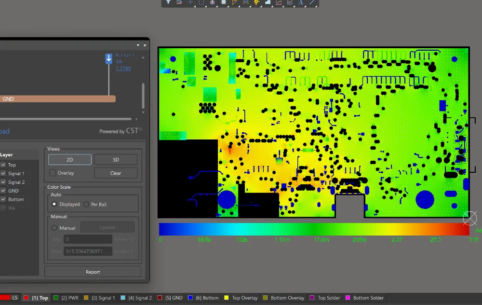
Task: Switch to the Top Overlay layer tab
Action: point(241,298)
